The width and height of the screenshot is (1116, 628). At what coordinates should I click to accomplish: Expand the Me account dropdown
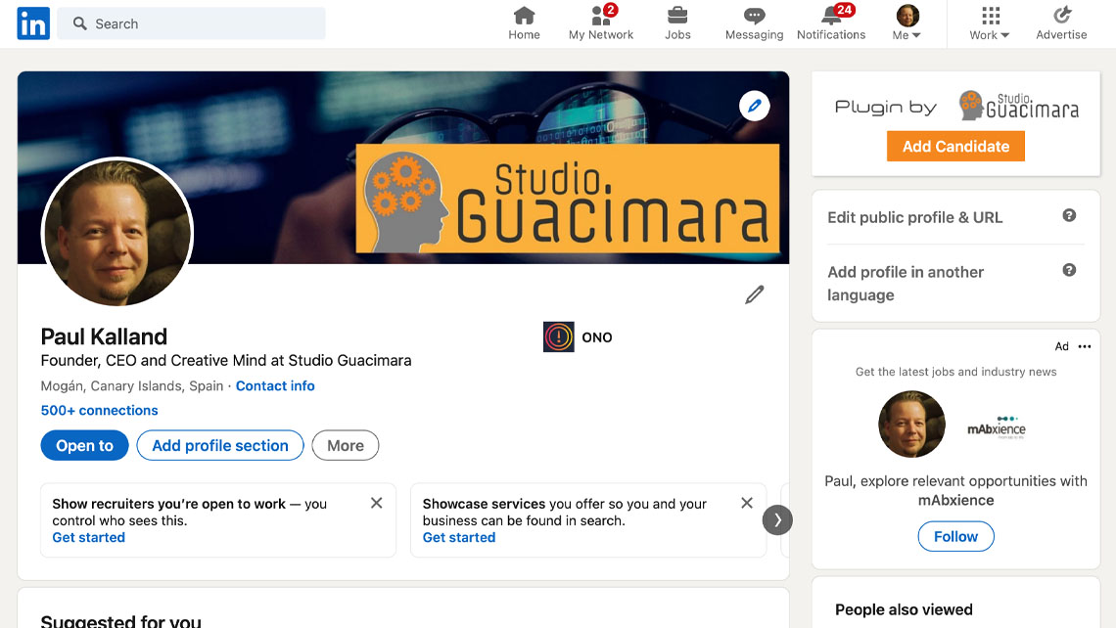pos(907,23)
